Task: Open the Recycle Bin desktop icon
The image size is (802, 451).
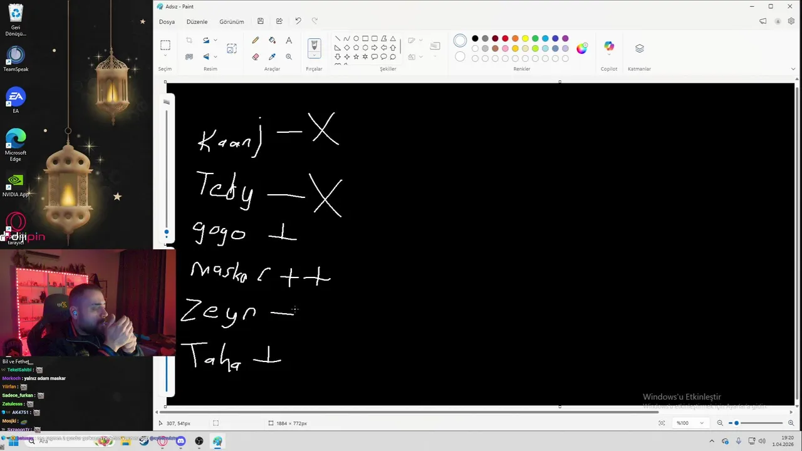Action: (16, 20)
